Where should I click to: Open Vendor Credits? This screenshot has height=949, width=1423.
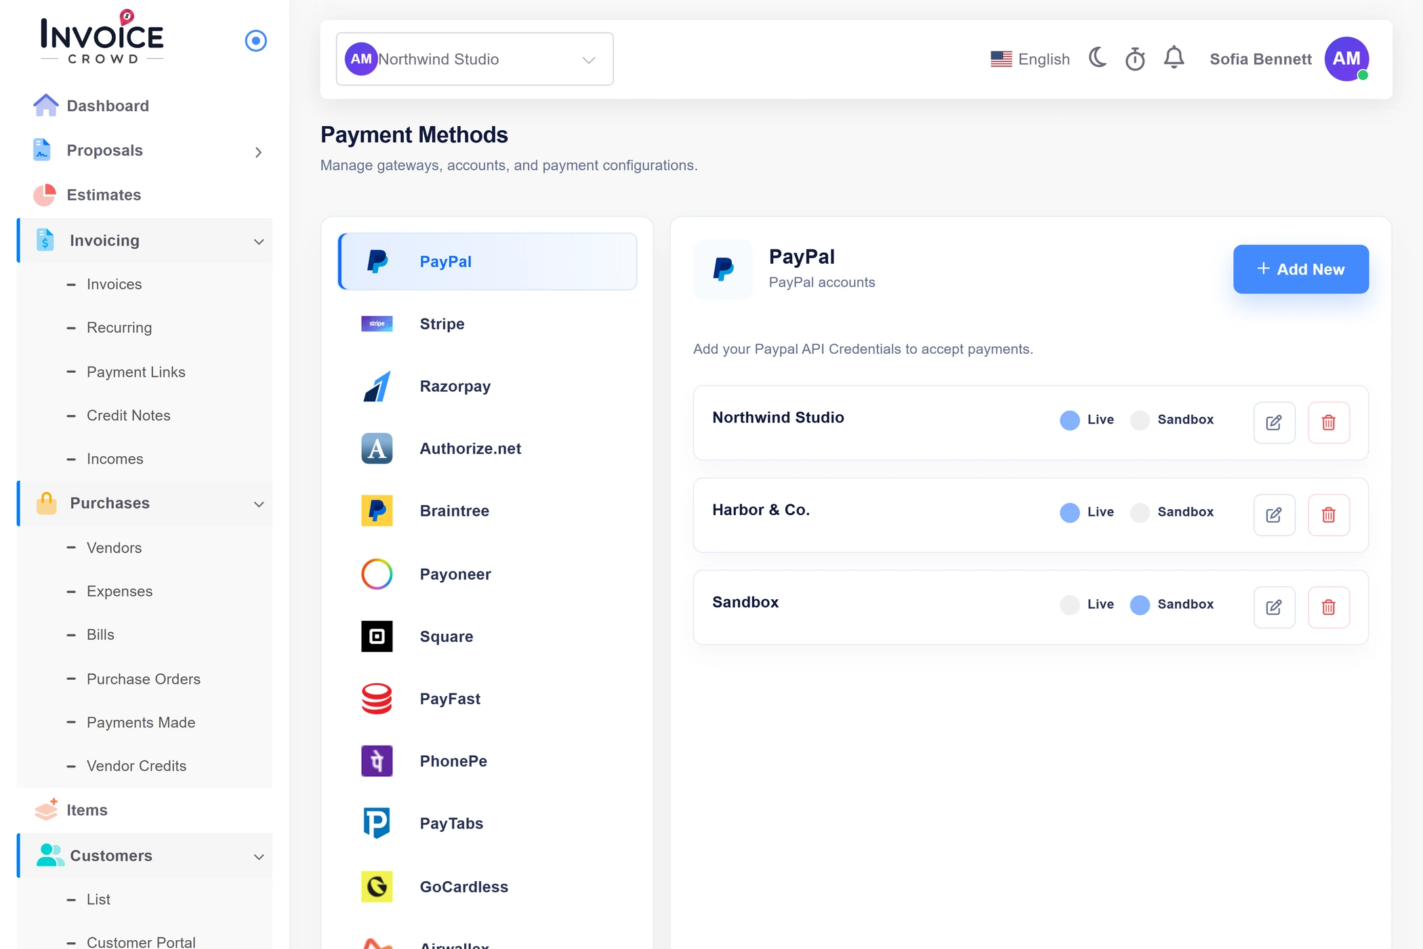pyautogui.click(x=136, y=765)
